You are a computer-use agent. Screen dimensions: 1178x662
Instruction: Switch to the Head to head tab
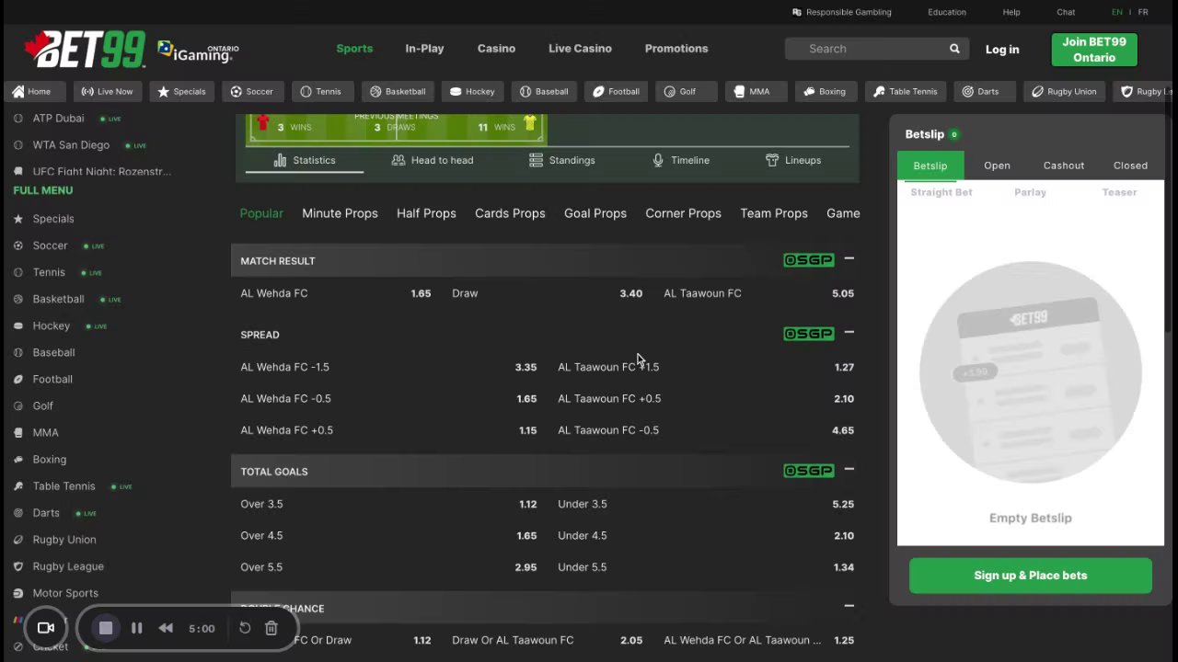click(x=433, y=160)
